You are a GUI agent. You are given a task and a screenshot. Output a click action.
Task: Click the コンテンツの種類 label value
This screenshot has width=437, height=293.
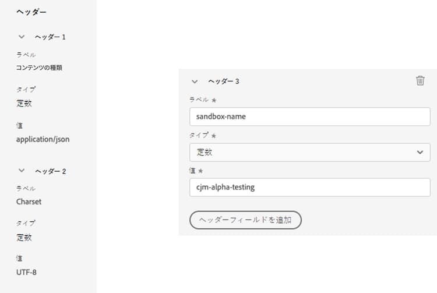[x=39, y=68]
